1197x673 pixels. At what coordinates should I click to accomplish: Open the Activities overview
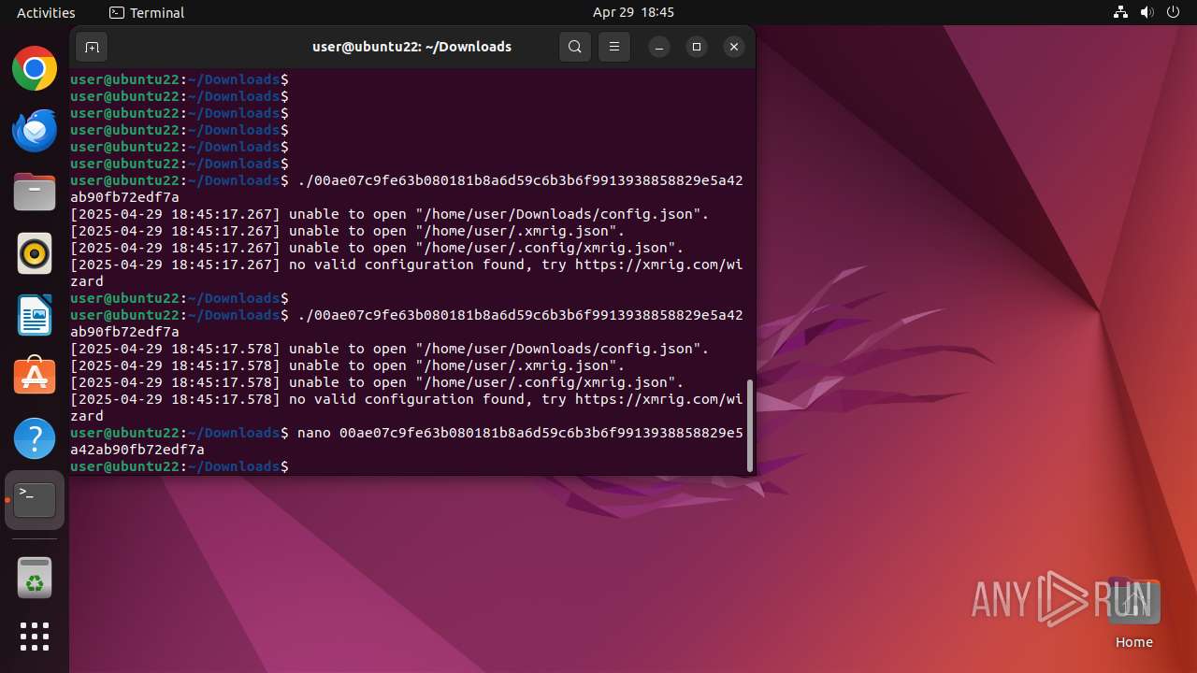point(46,12)
